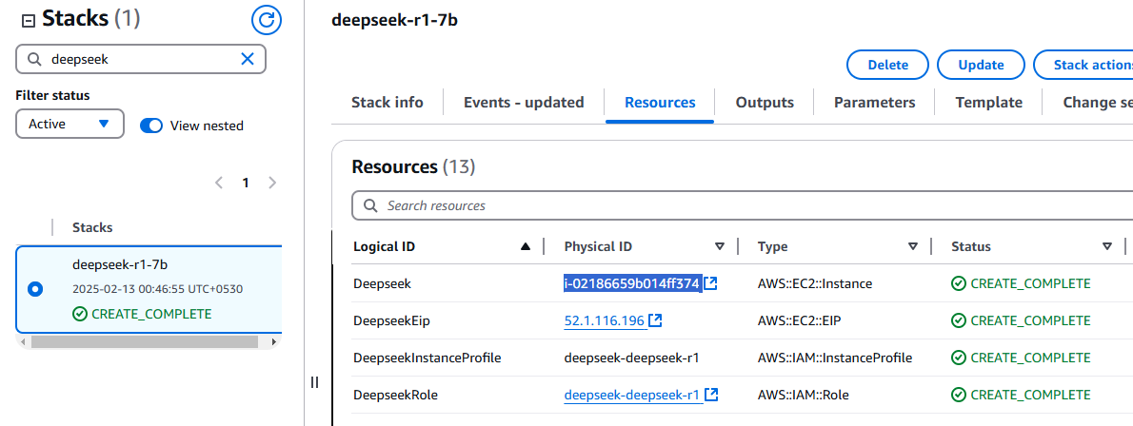Collapse the Stacks panel header

click(x=29, y=21)
